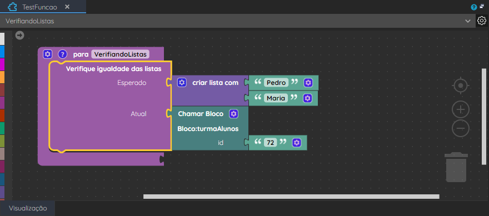Click the trash can on workspace
Viewport: 489px width, 216px height.
456,167
